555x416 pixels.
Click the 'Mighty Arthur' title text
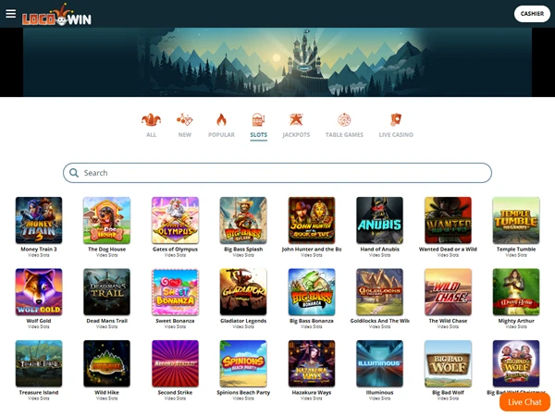tap(516, 321)
